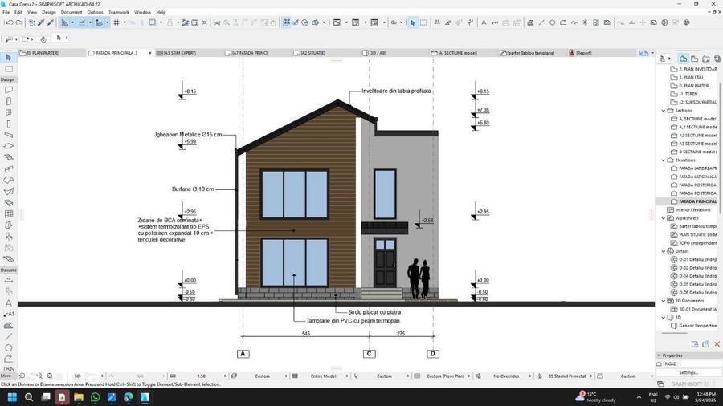Image resolution: width=723 pixels, height=406 pixels.
Task: Select FATADA LAT.STANGA in the Navigator tree
Action: 697,177
